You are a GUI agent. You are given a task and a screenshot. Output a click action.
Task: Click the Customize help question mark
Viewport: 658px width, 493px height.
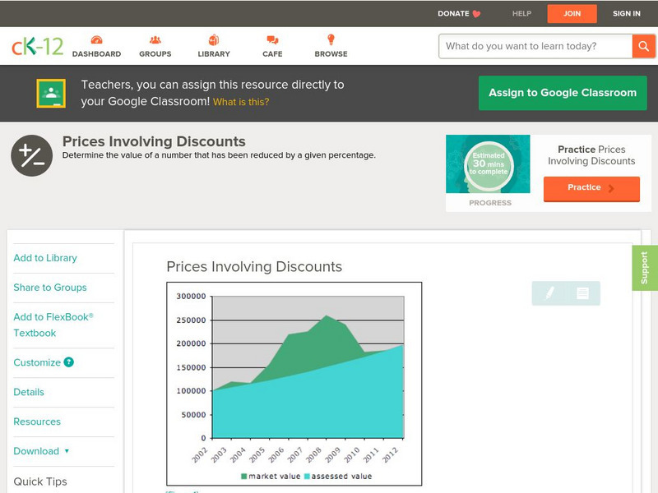pos(69,362)
